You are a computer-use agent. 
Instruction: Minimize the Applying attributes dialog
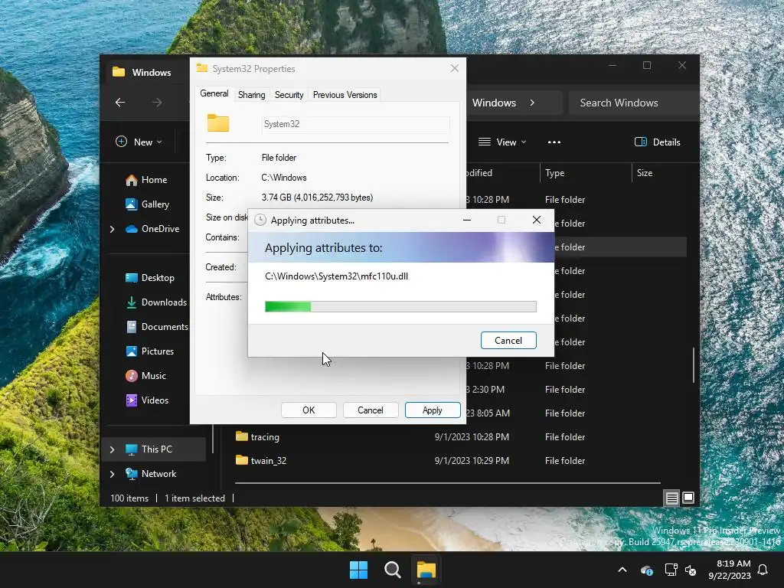[467, 220]
